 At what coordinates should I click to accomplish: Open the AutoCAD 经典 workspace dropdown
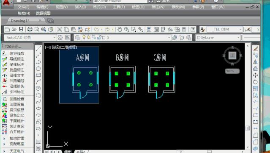pyautogui.click(x=30, y=37)
